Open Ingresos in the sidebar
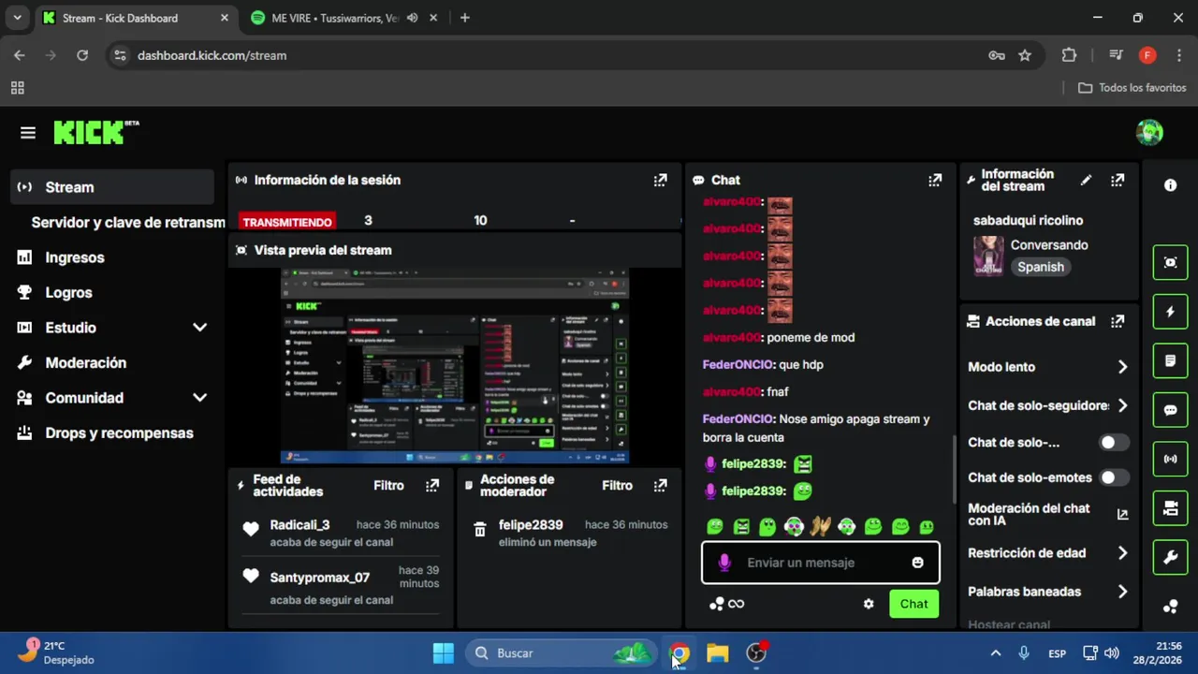Image resolution: width=1198 pixels, height=674 pixels. pyautogui.click(x=112, y=257)
